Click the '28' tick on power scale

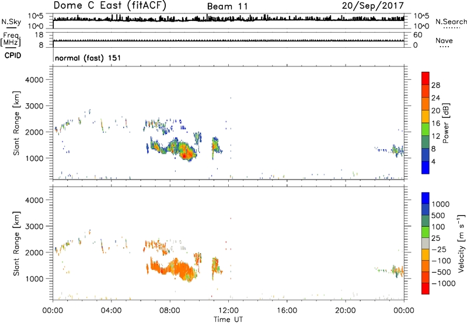point(435,85)
